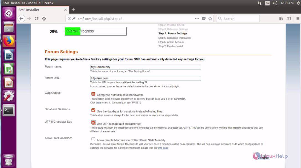The image size is (301, 168).
Task: Close the SMF Installer tab
Action: (66, 10)
